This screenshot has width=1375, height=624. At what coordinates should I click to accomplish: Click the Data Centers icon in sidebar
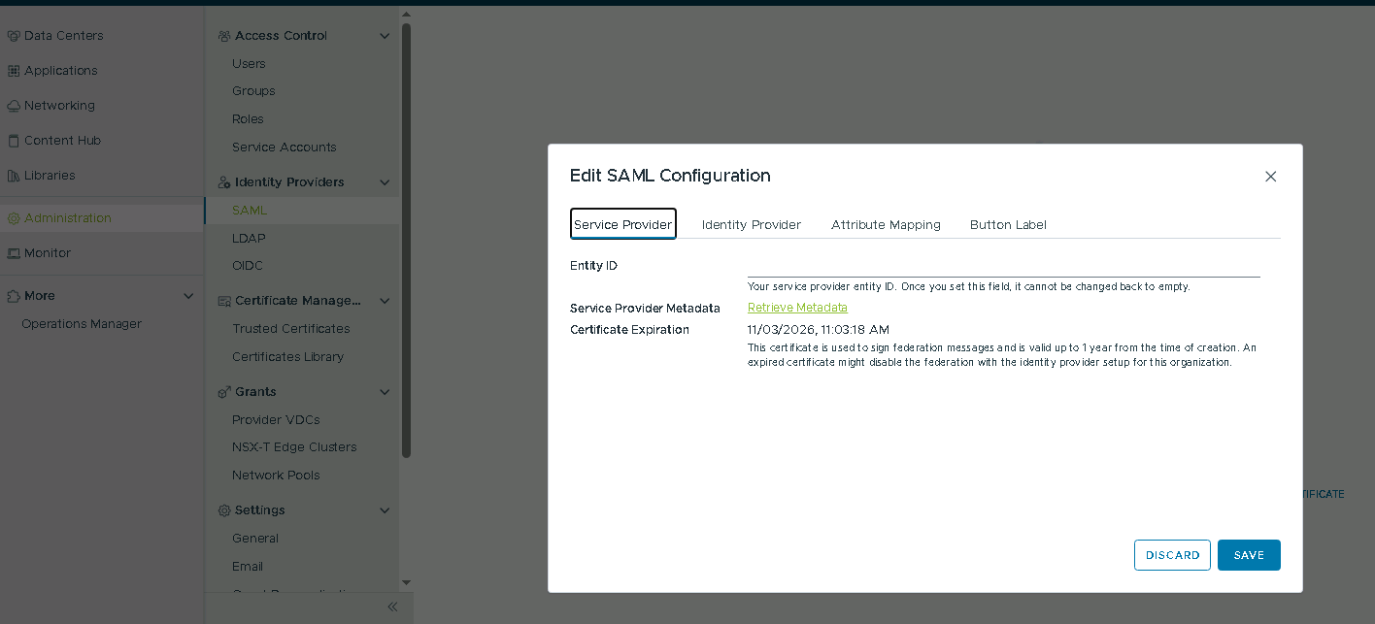(14, 36)
